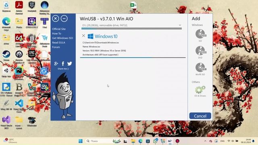Close WinUSB using the round X button

click(x=56, y=19)
